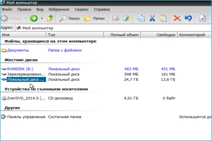Screen dimensions: 212x141
Task: Select Панель управления item
Action: pos(26,117)
